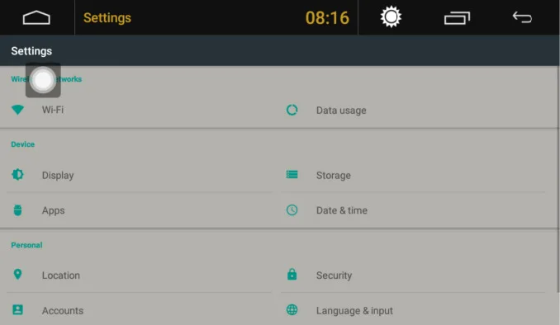Select the Security menu entry
Image resolution: width=560 pixels, height=325 pixels.
pos(413,275)
